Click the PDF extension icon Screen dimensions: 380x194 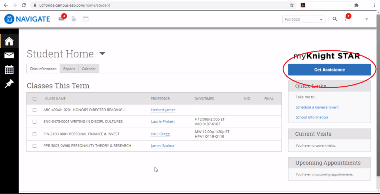click(303, 5)
